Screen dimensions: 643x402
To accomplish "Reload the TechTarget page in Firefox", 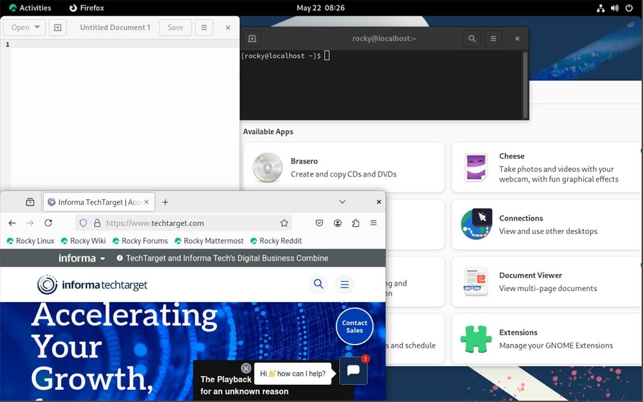I will 48,223.
